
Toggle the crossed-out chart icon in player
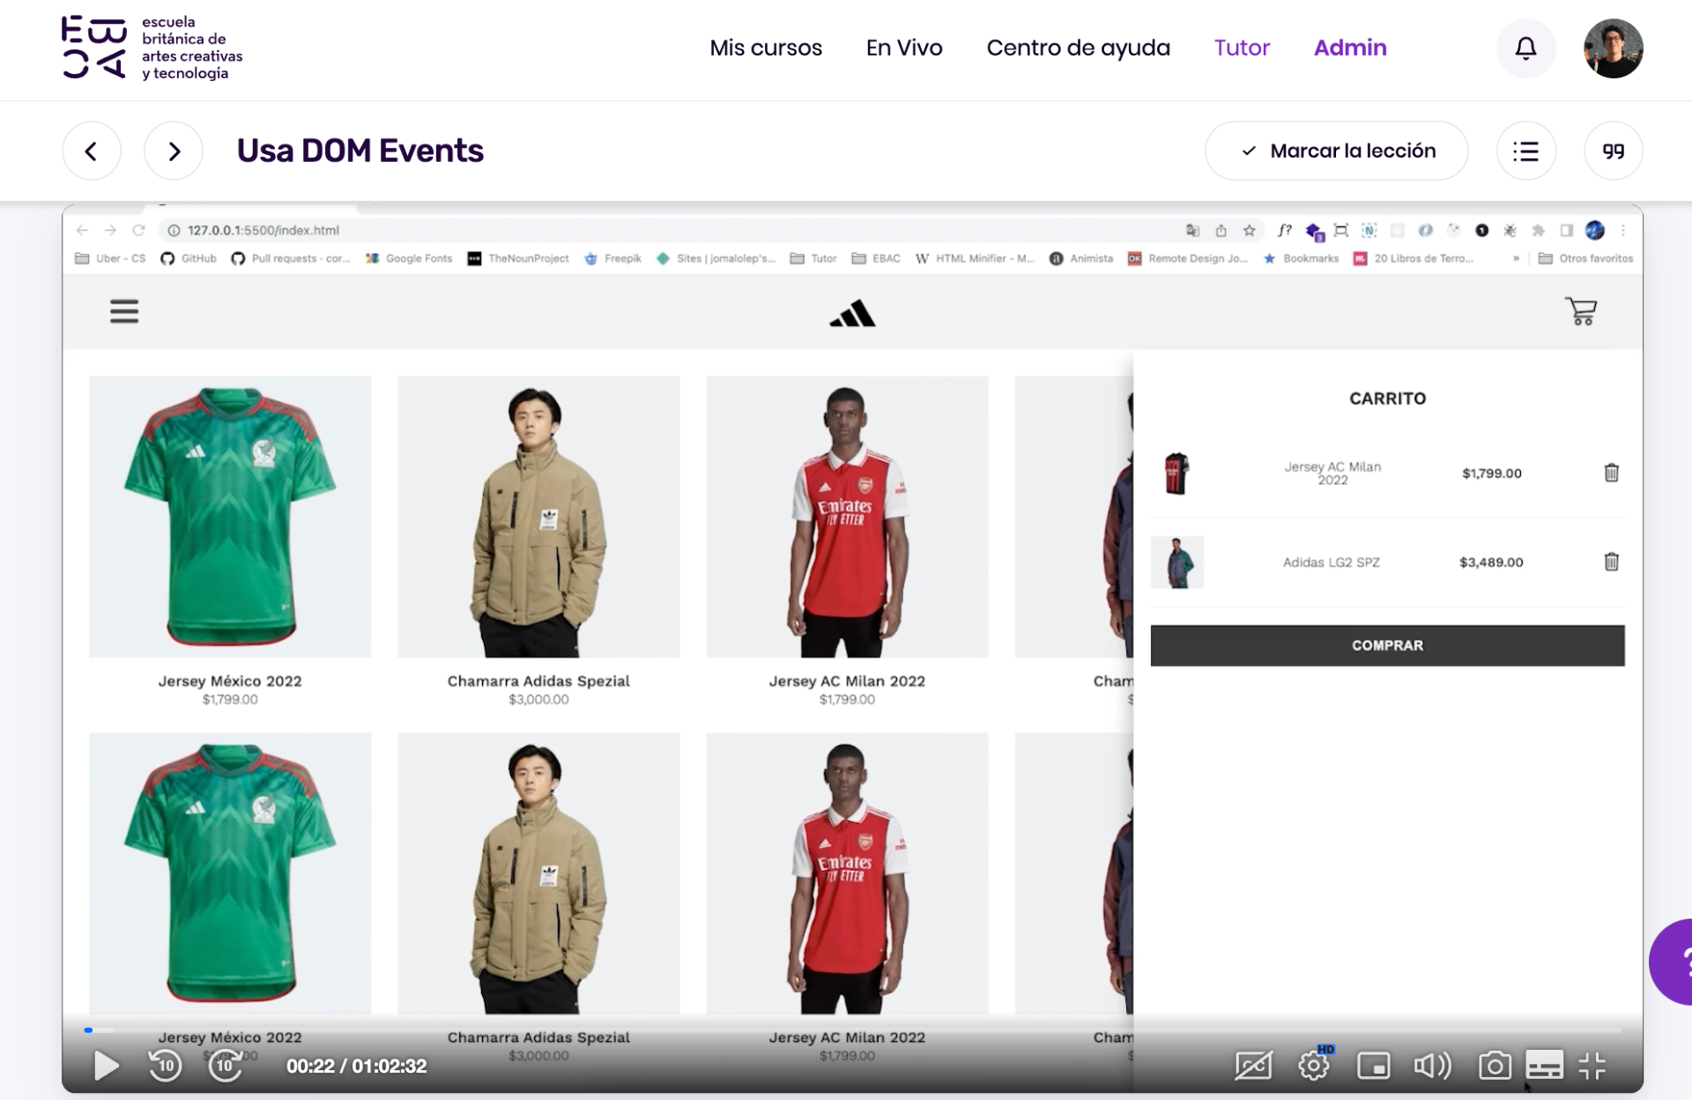(1253, 1066)
